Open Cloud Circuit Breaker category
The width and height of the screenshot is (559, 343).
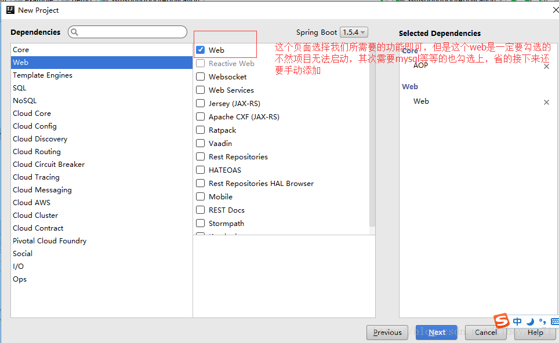coord(101,165)
